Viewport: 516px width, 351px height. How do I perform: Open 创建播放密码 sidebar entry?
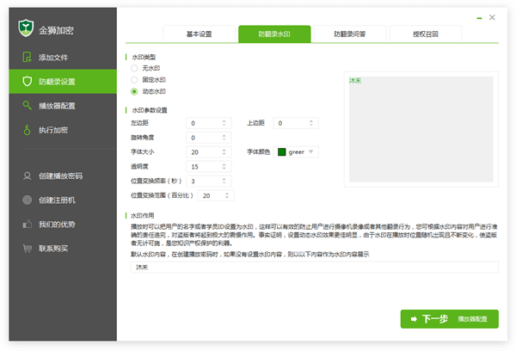coord(63,175)
